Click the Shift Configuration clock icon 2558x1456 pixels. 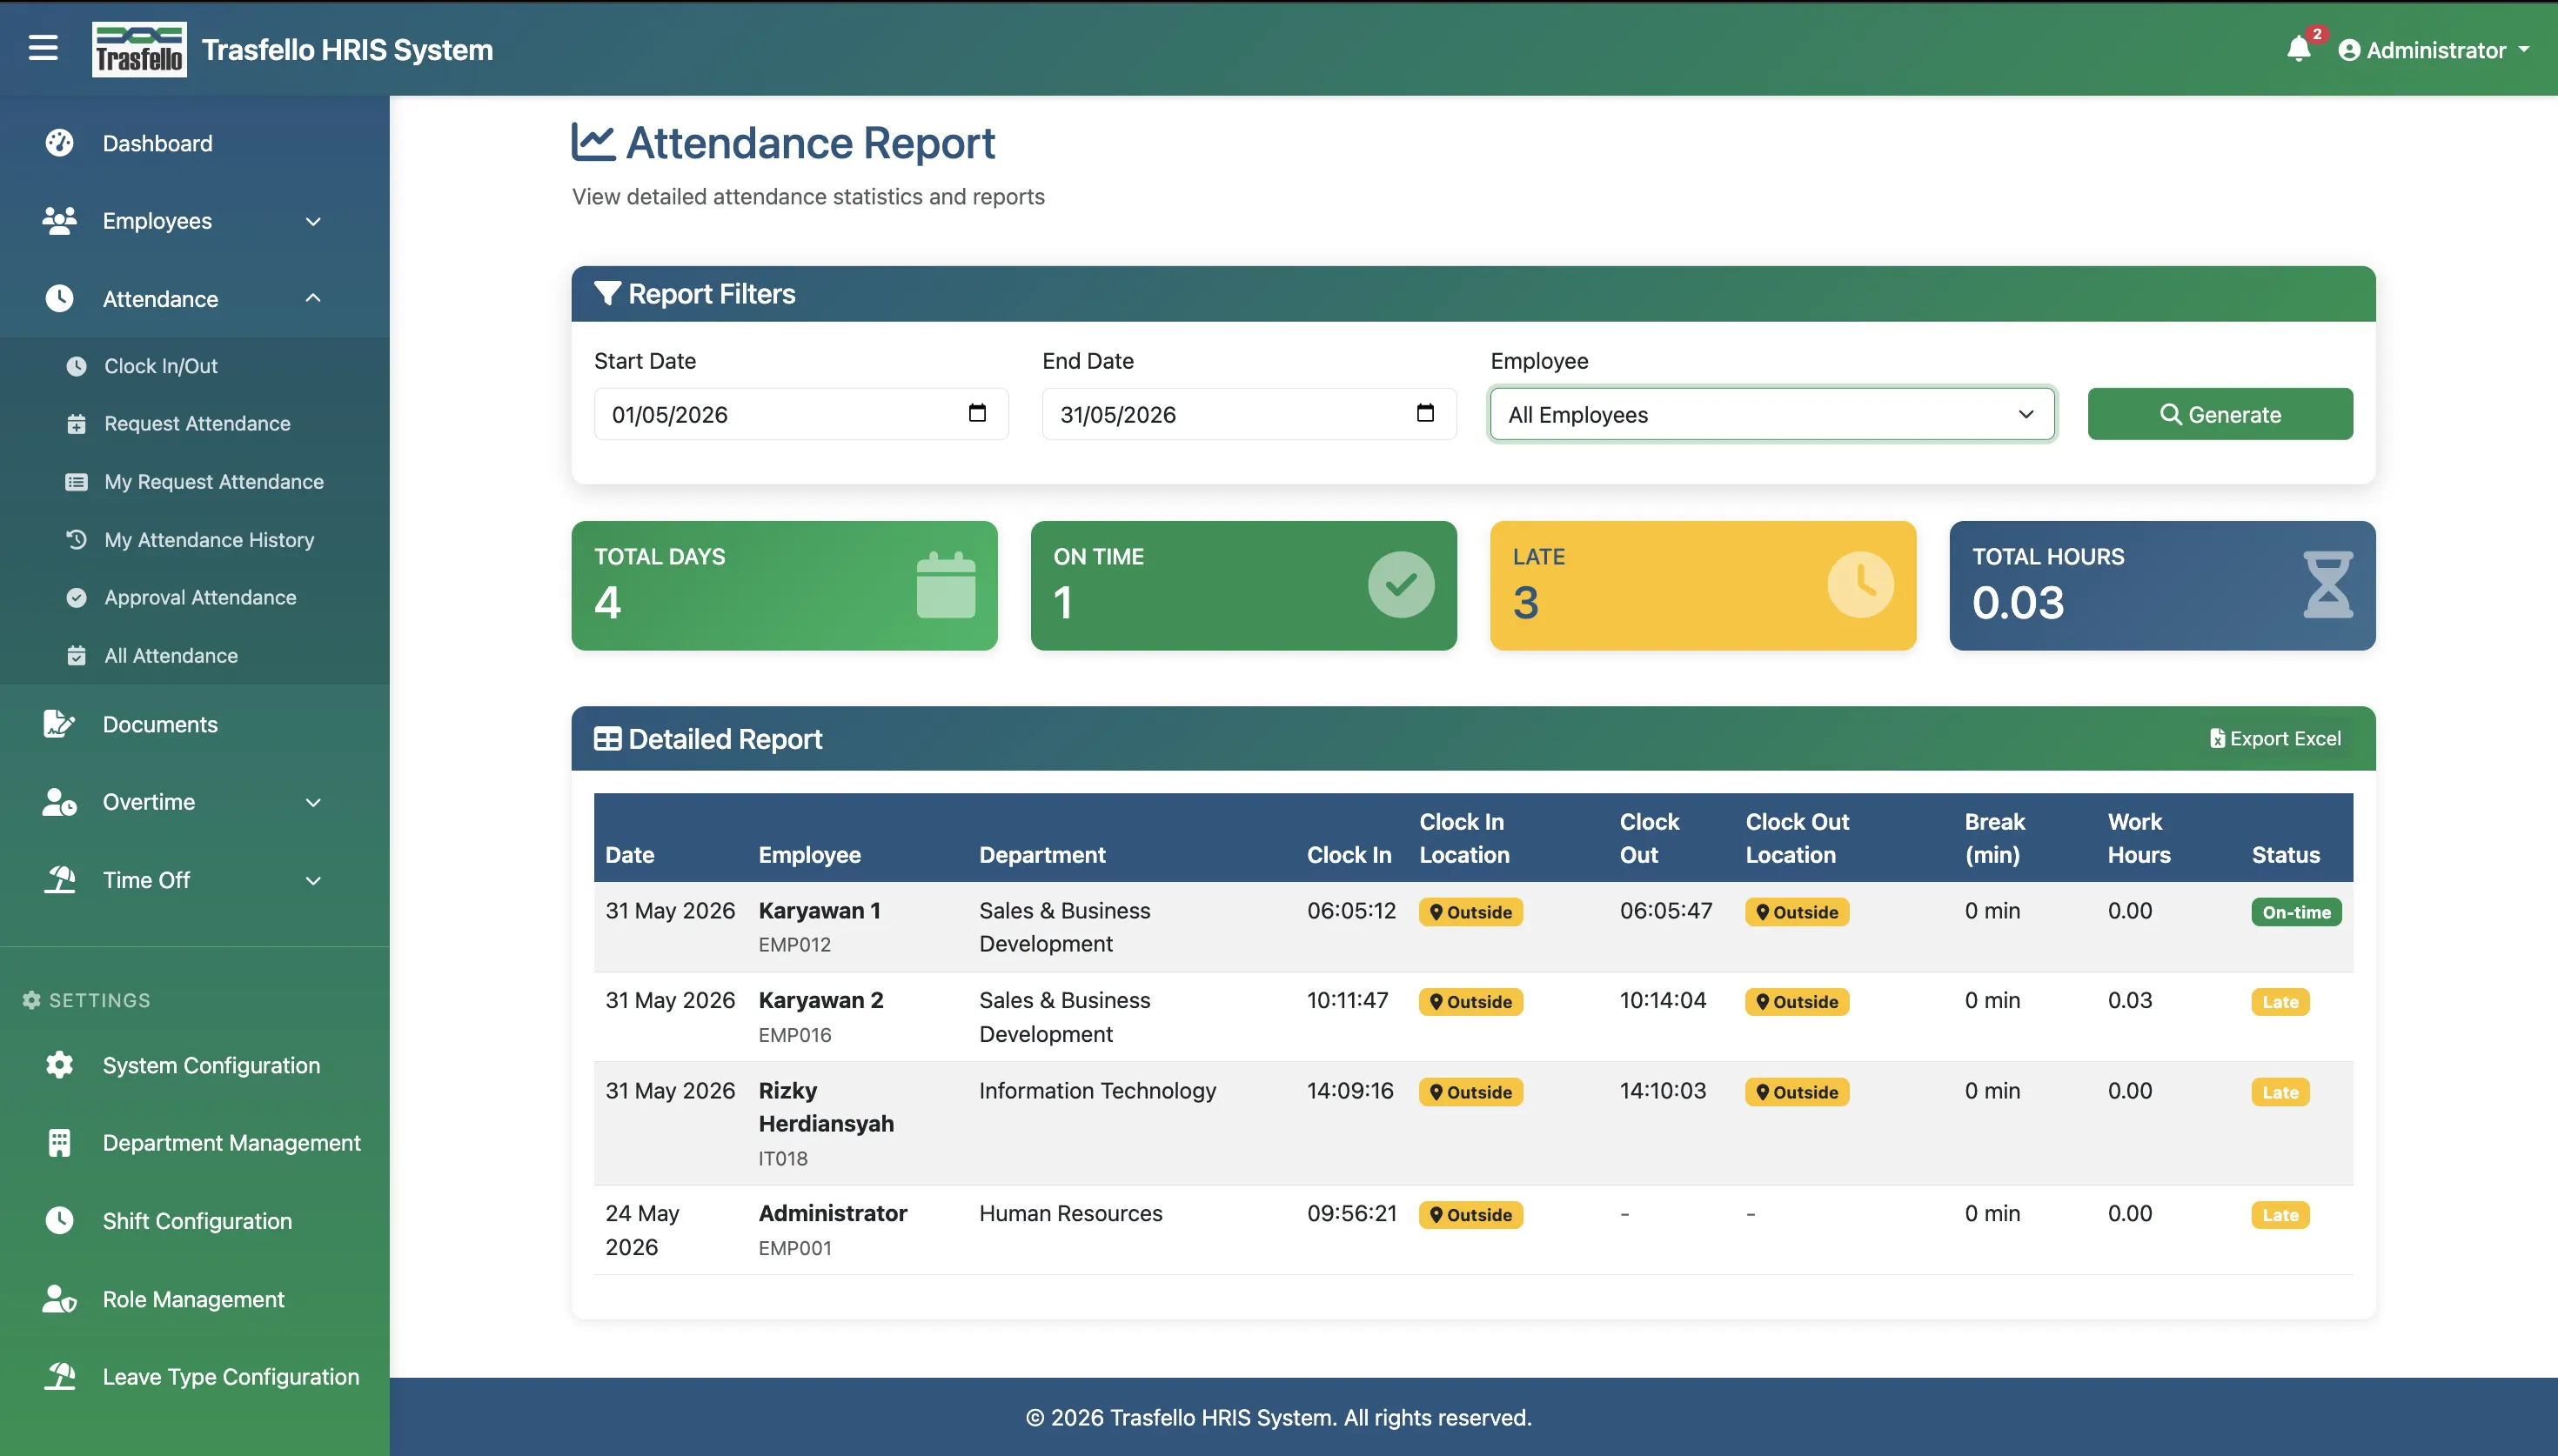pos(59,1221)
